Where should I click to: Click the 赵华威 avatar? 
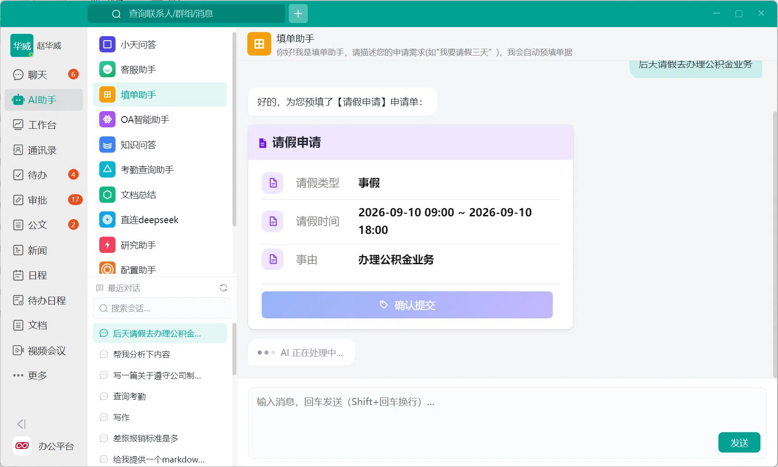(22, 45)
